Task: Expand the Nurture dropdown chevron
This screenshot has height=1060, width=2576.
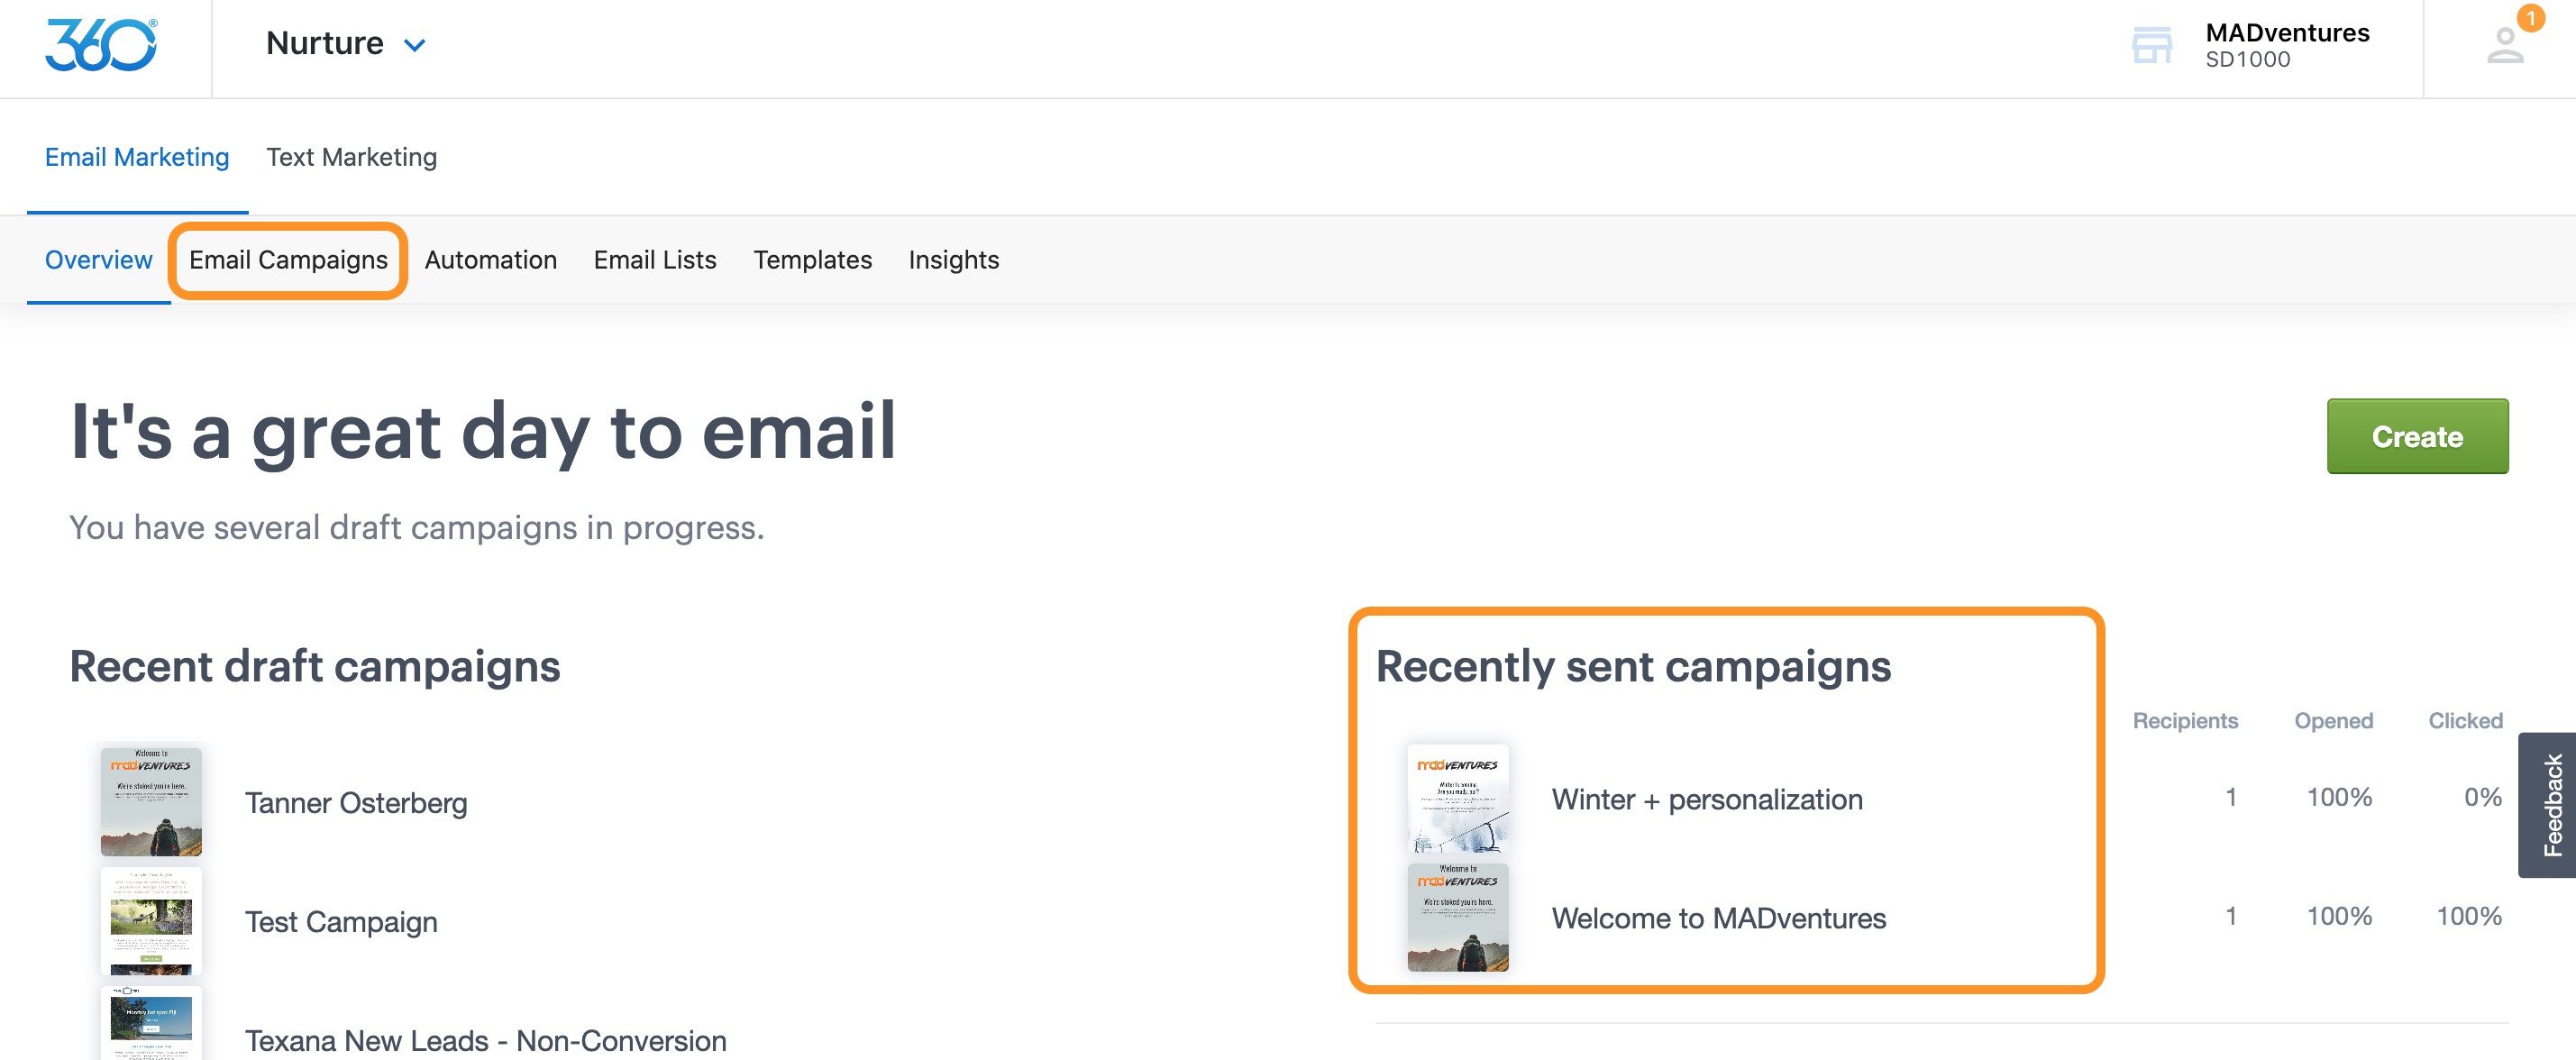Action: (x=415, y=45)
